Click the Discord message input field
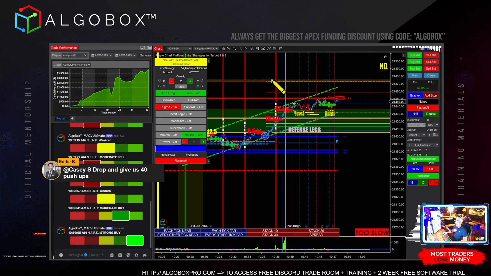The image size is (491, 276). (x=87, y=255)
